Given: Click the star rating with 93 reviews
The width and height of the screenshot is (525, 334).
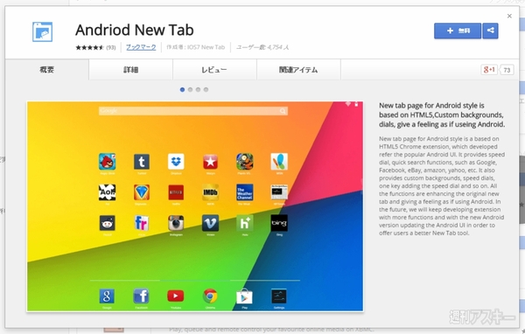Looking at the screenshot, I should 95,47.
